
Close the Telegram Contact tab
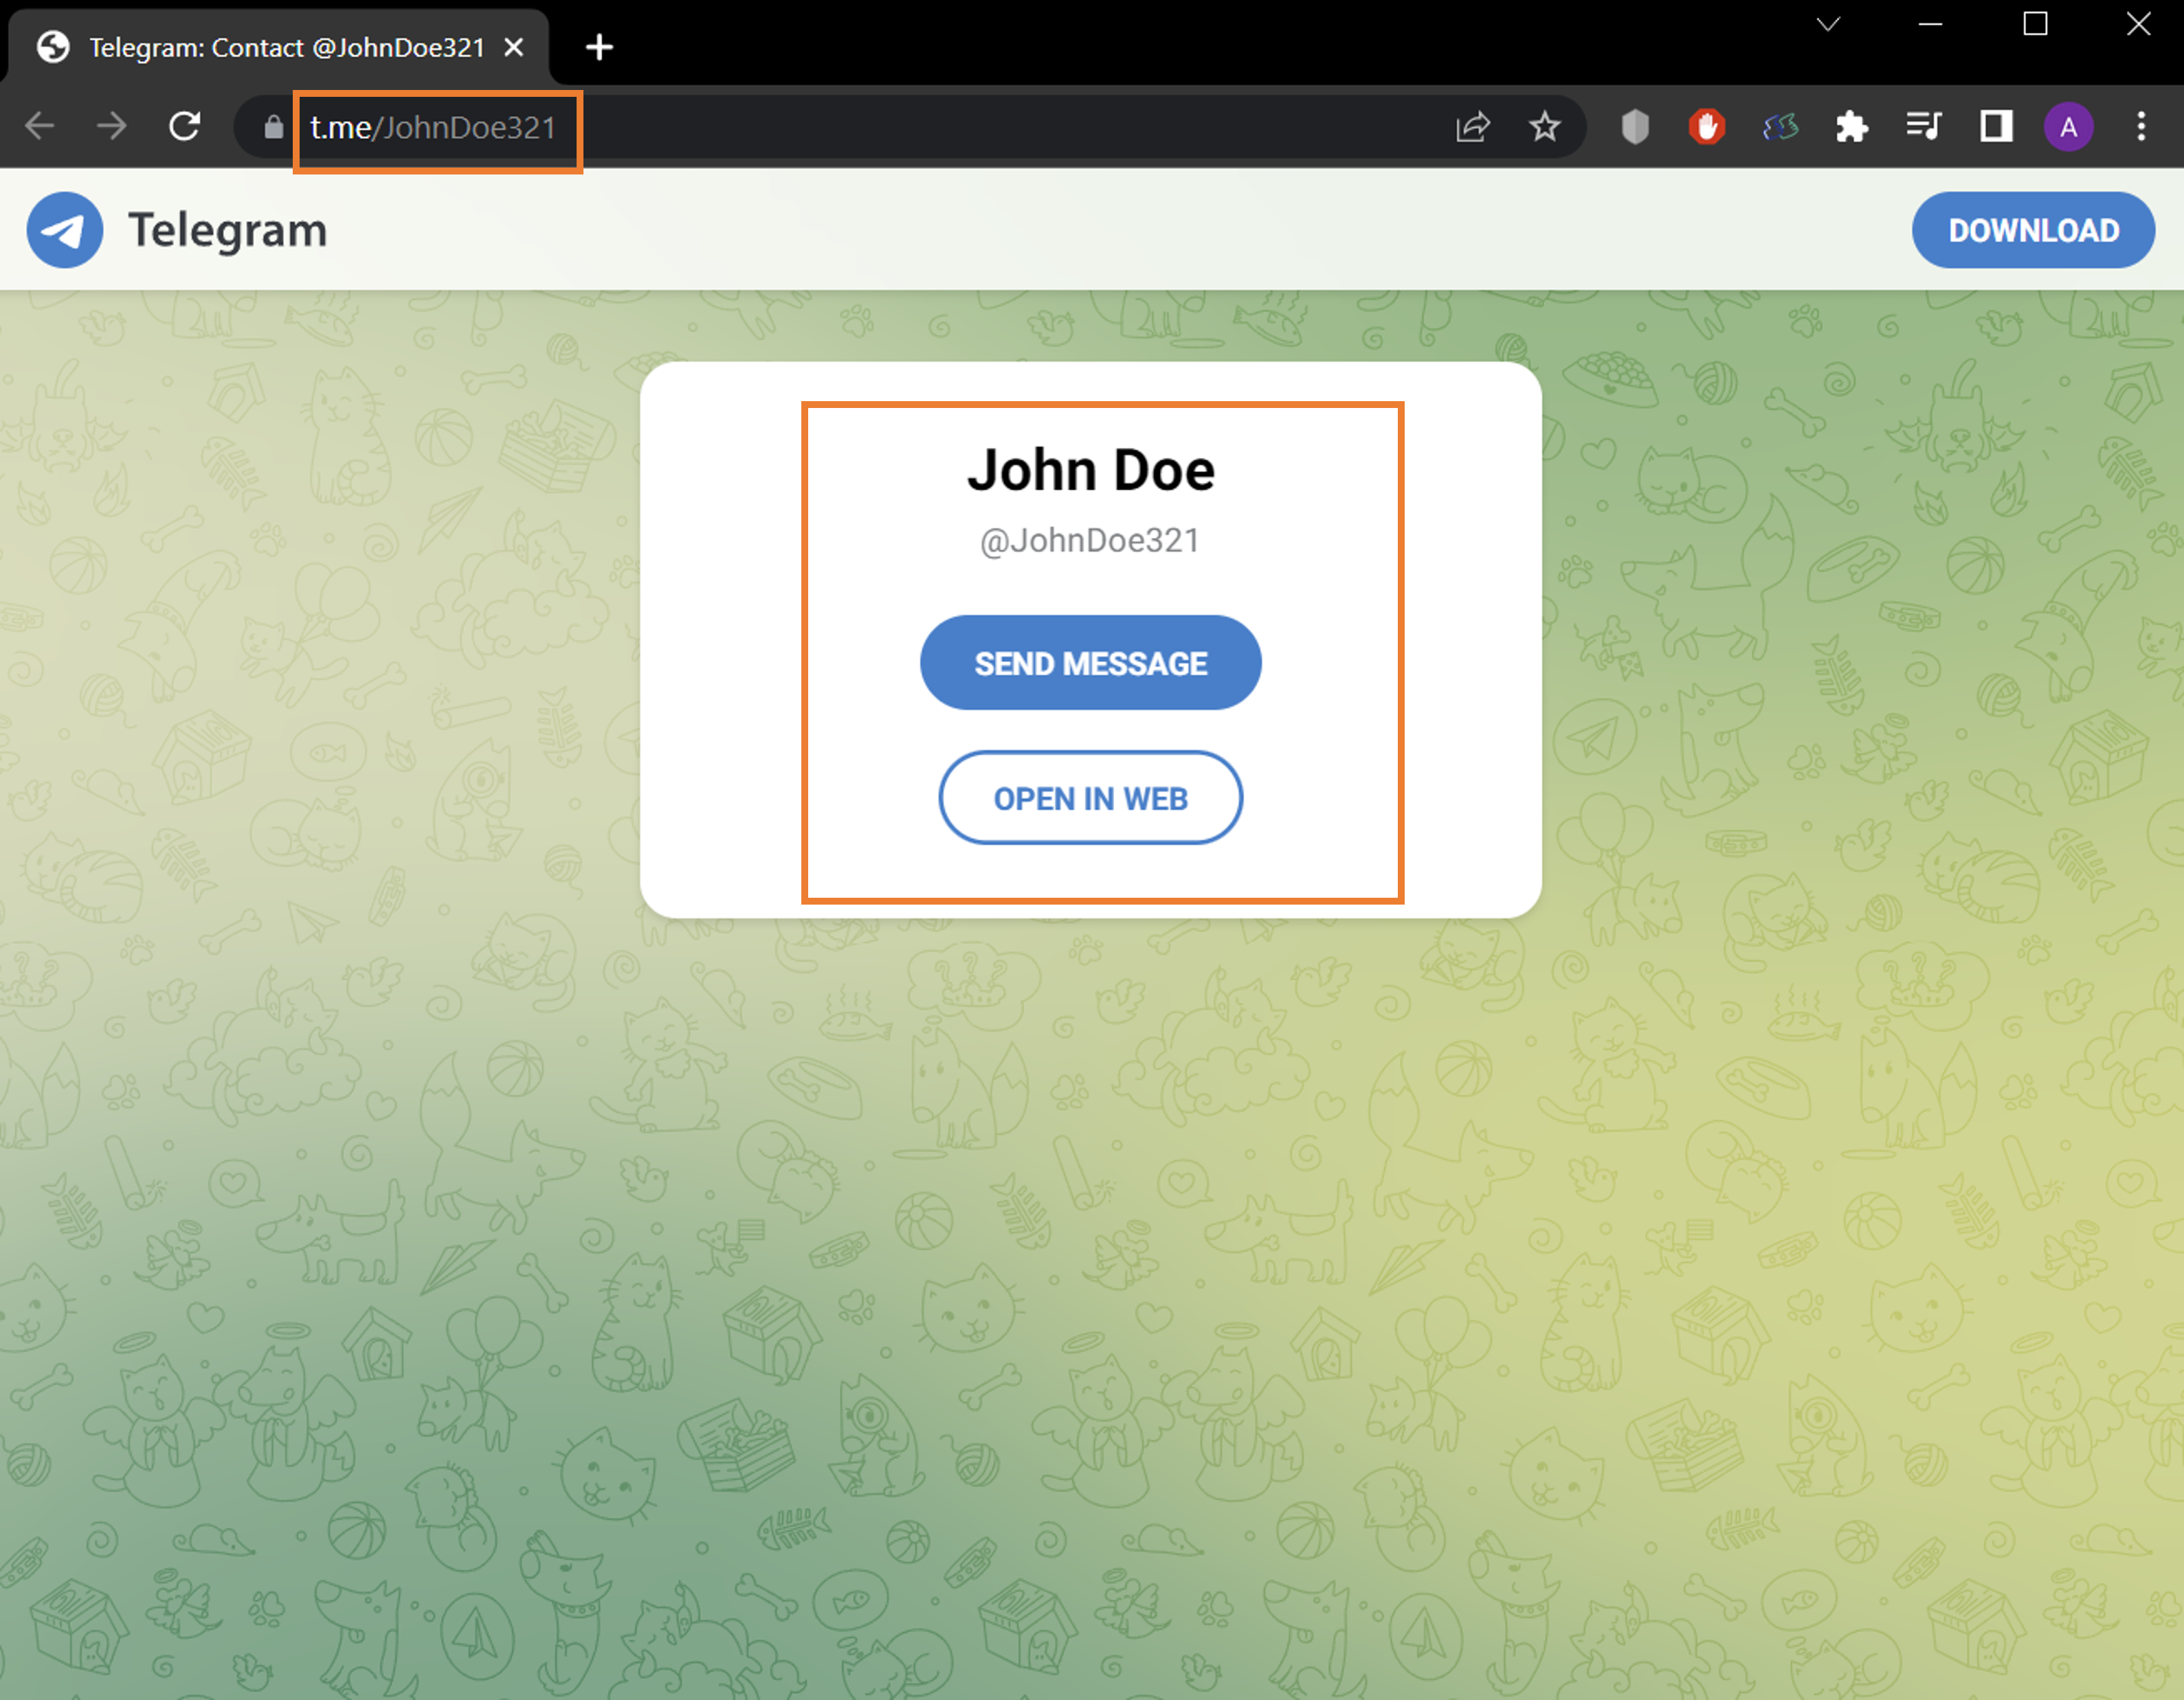pyautogui.click(x=514, y=47)
